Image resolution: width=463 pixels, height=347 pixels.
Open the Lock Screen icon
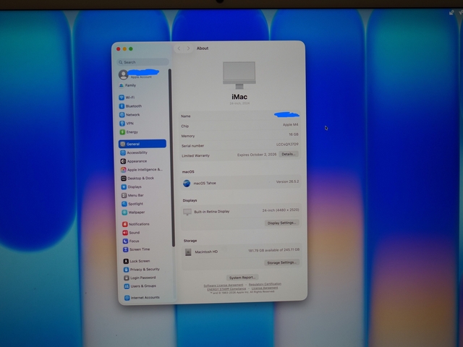click(x=126, y=261)
